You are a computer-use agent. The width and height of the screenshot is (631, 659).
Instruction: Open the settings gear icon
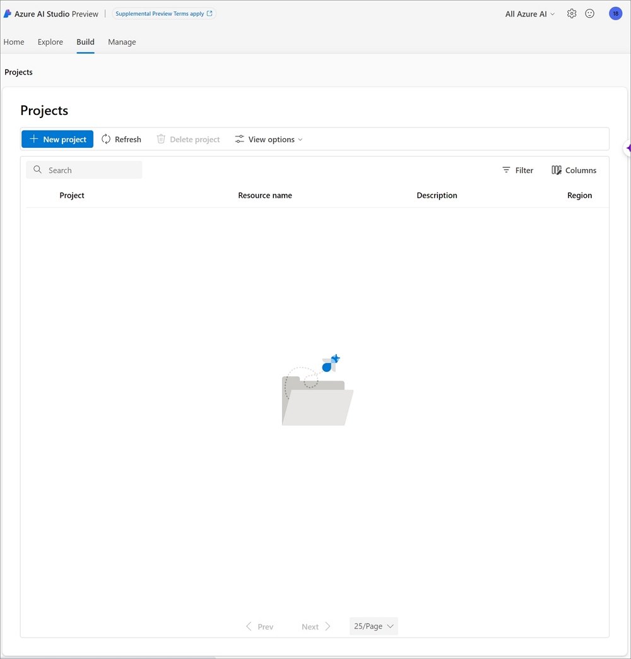[571, 13]
